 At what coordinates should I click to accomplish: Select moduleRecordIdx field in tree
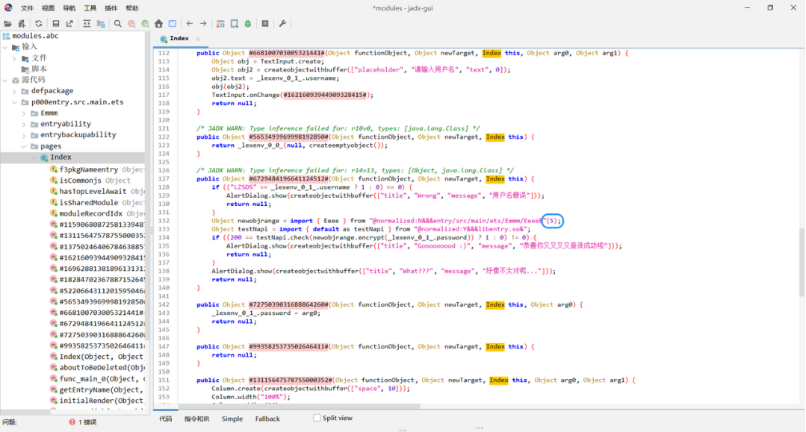point(91,213)
